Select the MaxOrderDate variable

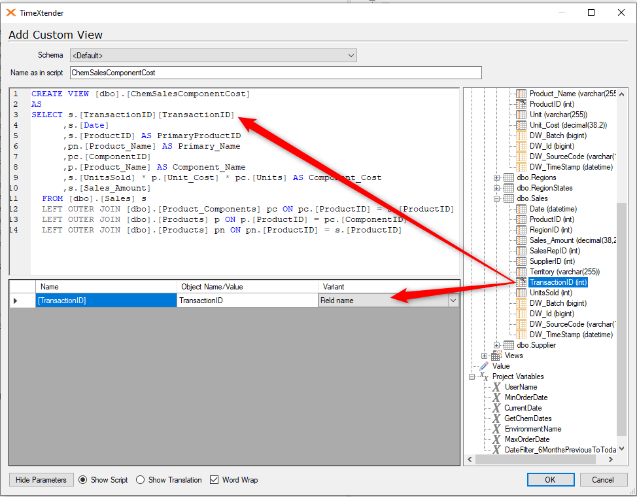[527, 439]
